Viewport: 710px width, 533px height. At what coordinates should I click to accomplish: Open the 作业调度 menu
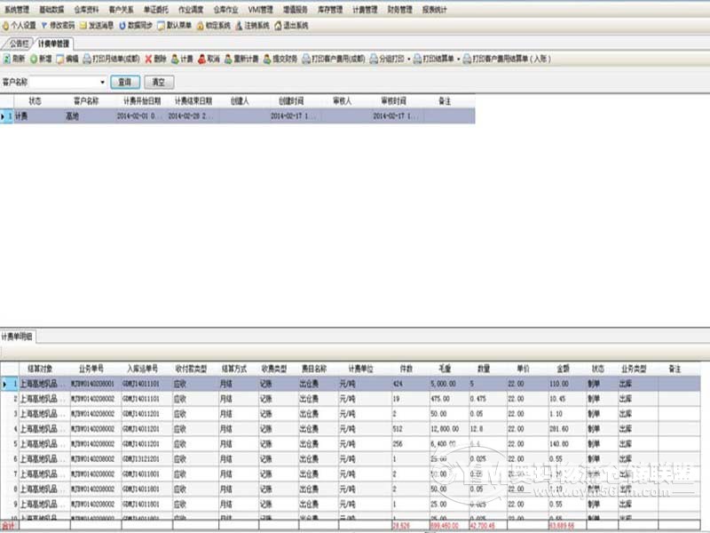[191, 10]
